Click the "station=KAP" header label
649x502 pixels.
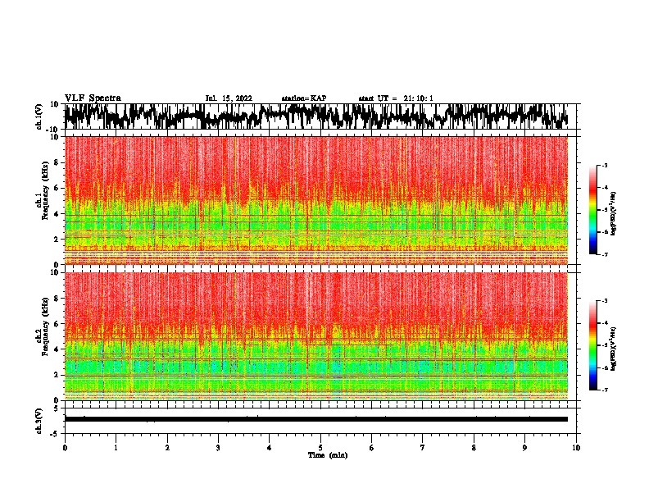coord(304,98)
